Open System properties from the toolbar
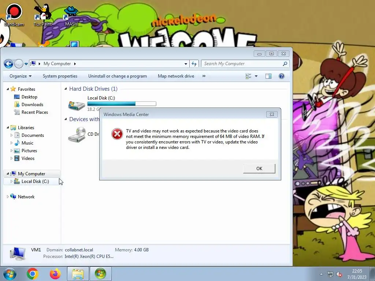375x281 pixels. pos(60,76)
